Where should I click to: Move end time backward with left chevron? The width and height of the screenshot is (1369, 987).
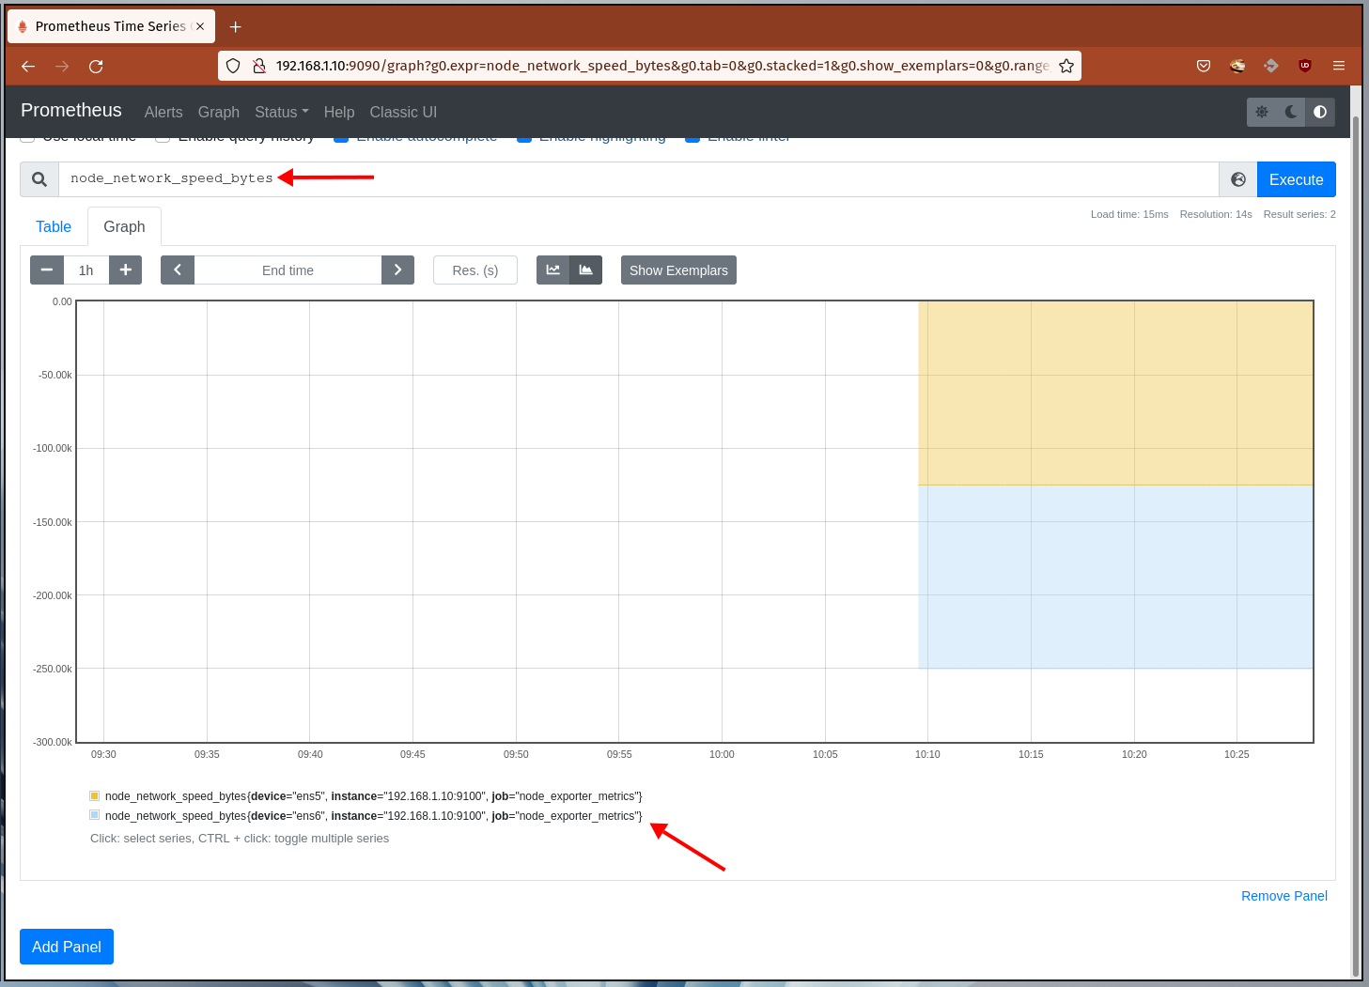pyautogui.click(x=178, y=270)
